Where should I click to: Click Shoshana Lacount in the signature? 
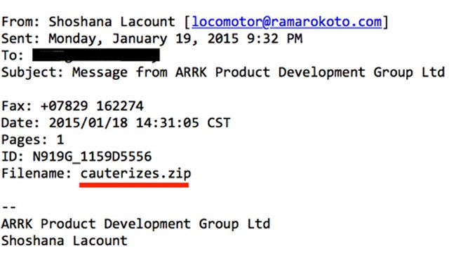(x=65, y=241)
